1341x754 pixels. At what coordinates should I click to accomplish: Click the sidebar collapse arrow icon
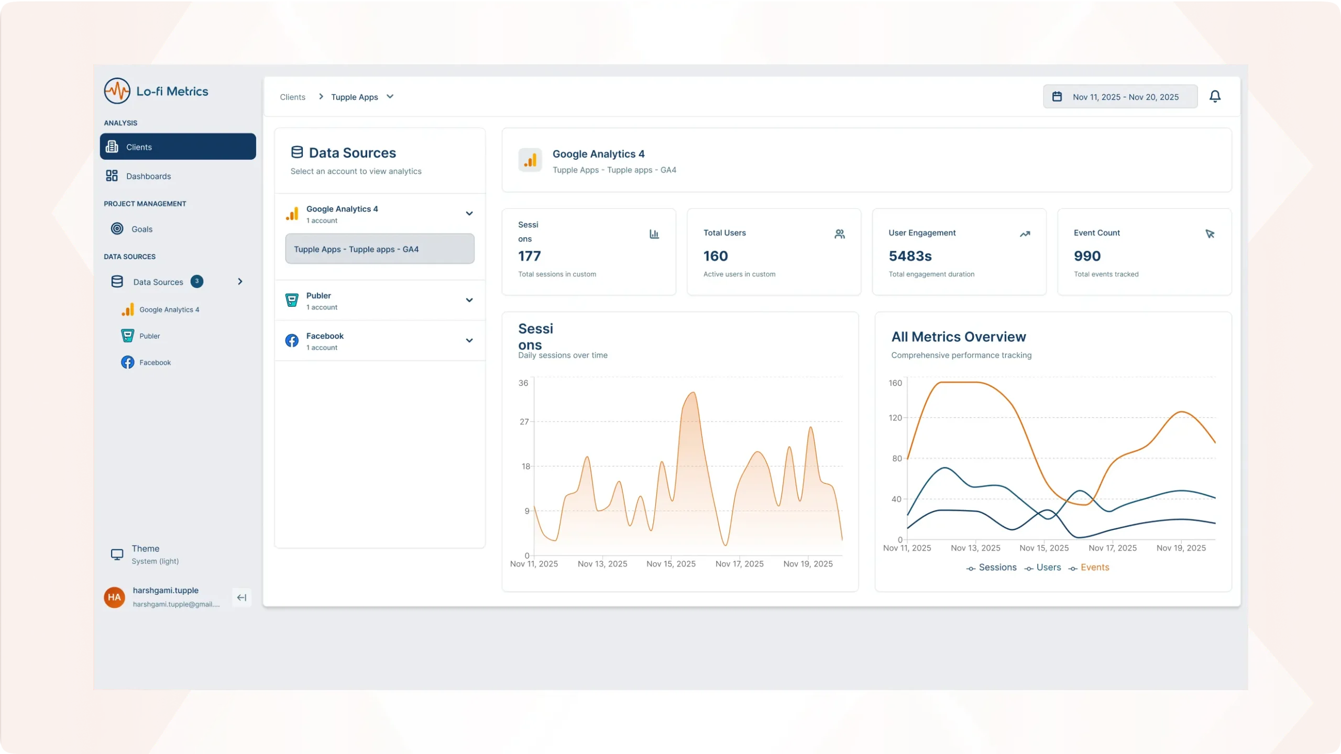pyautogui.click(x=241, y=597)
